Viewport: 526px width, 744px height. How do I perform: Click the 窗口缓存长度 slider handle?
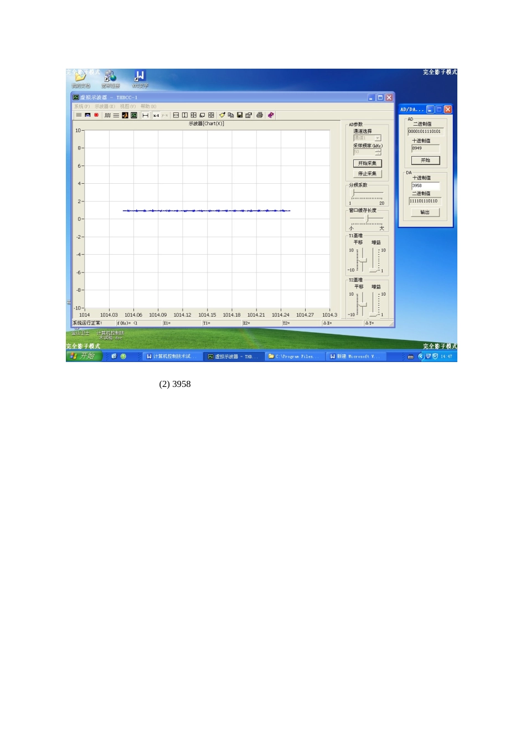(367, 218)
